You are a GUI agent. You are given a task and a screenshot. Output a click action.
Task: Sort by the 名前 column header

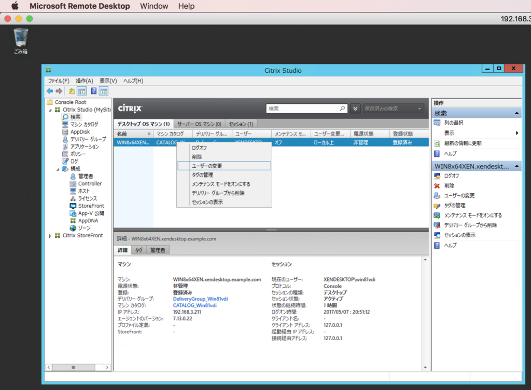click(133, 133)
